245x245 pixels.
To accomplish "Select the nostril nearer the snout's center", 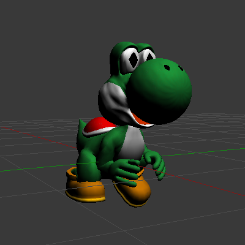I will (167, 67).
